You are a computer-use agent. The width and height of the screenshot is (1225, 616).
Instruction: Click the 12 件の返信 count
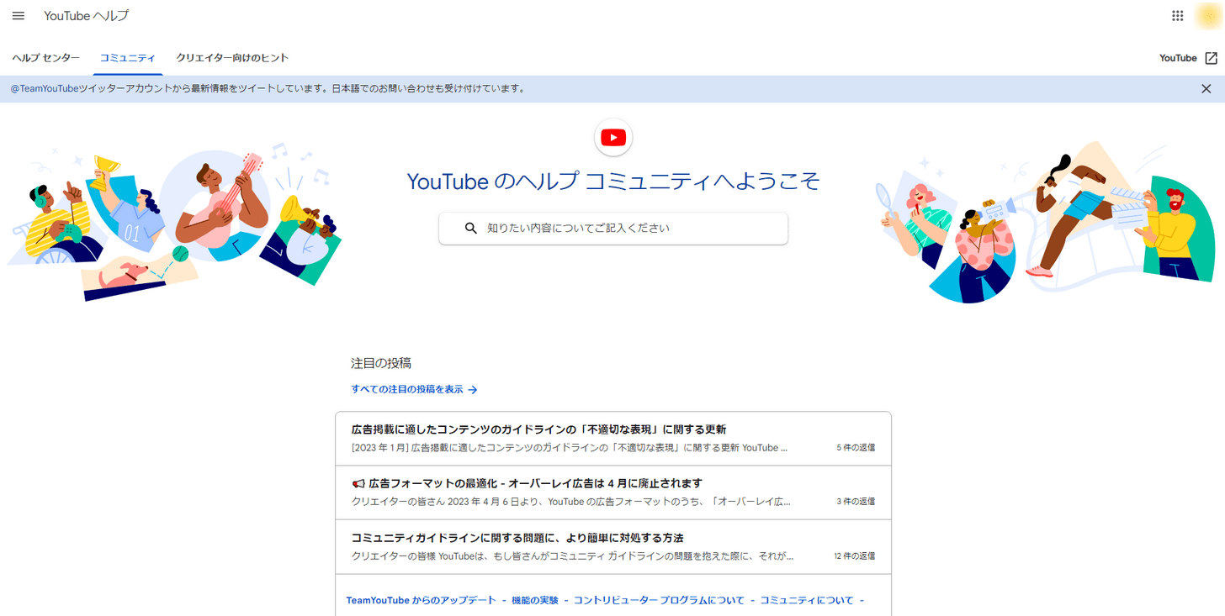pyautogui.click(x=854, y=556)
